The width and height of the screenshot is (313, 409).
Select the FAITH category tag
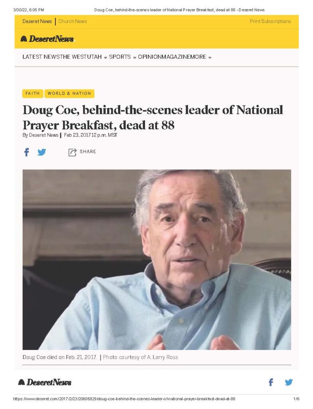[x=33, y=93]
